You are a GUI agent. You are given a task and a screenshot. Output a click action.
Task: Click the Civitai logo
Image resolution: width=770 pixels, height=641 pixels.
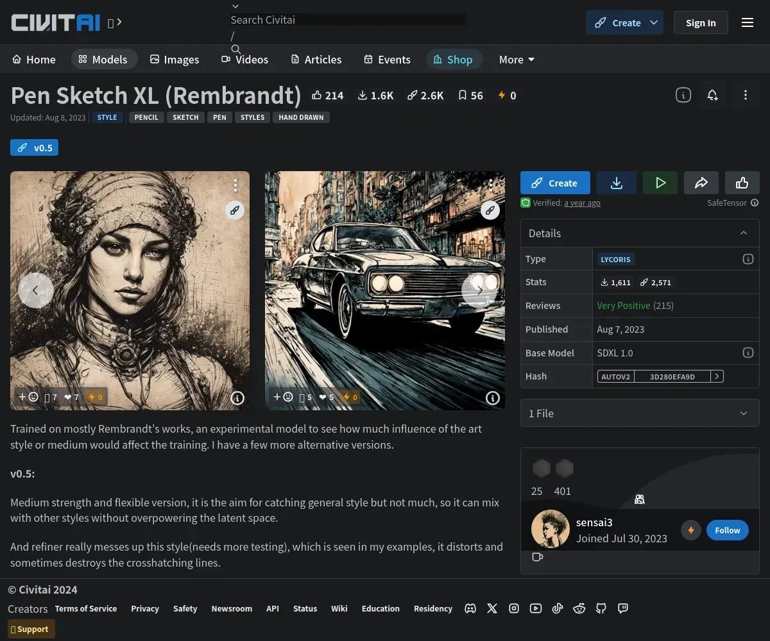[x=56, y=22]
